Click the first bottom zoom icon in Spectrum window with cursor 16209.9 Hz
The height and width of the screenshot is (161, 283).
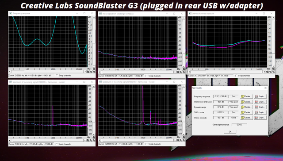point(178,140)
